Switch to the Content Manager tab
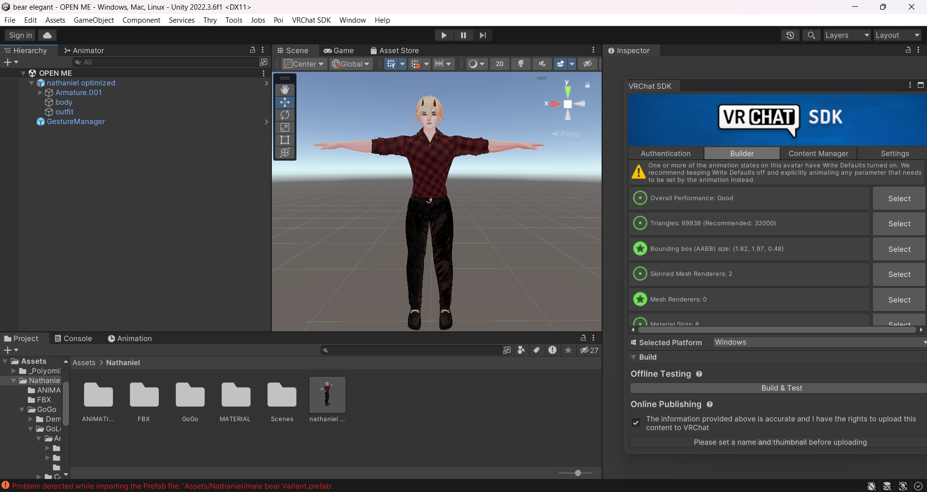 (818, 153)
